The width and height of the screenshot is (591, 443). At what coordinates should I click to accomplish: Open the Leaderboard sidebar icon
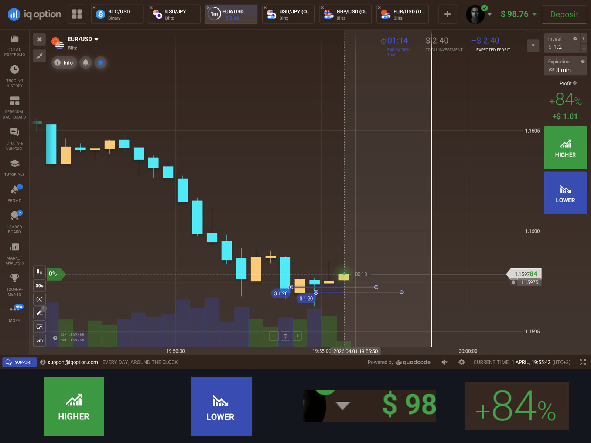(x=14, y=222)
